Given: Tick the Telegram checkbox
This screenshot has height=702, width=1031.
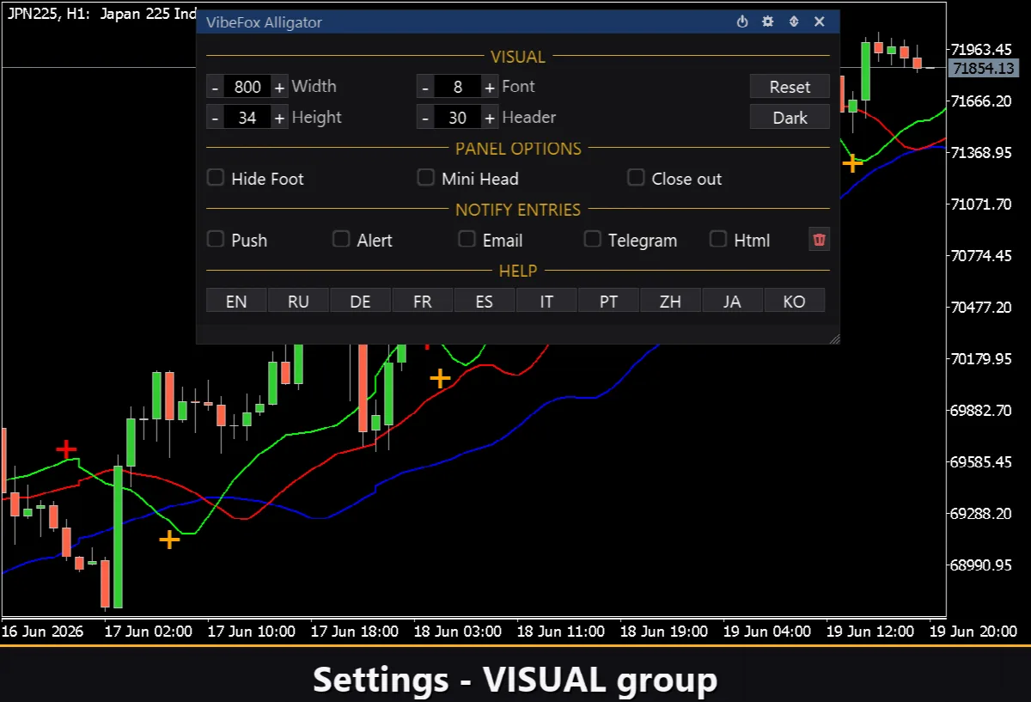Looking at the screenshot, I should click(592, 240).
